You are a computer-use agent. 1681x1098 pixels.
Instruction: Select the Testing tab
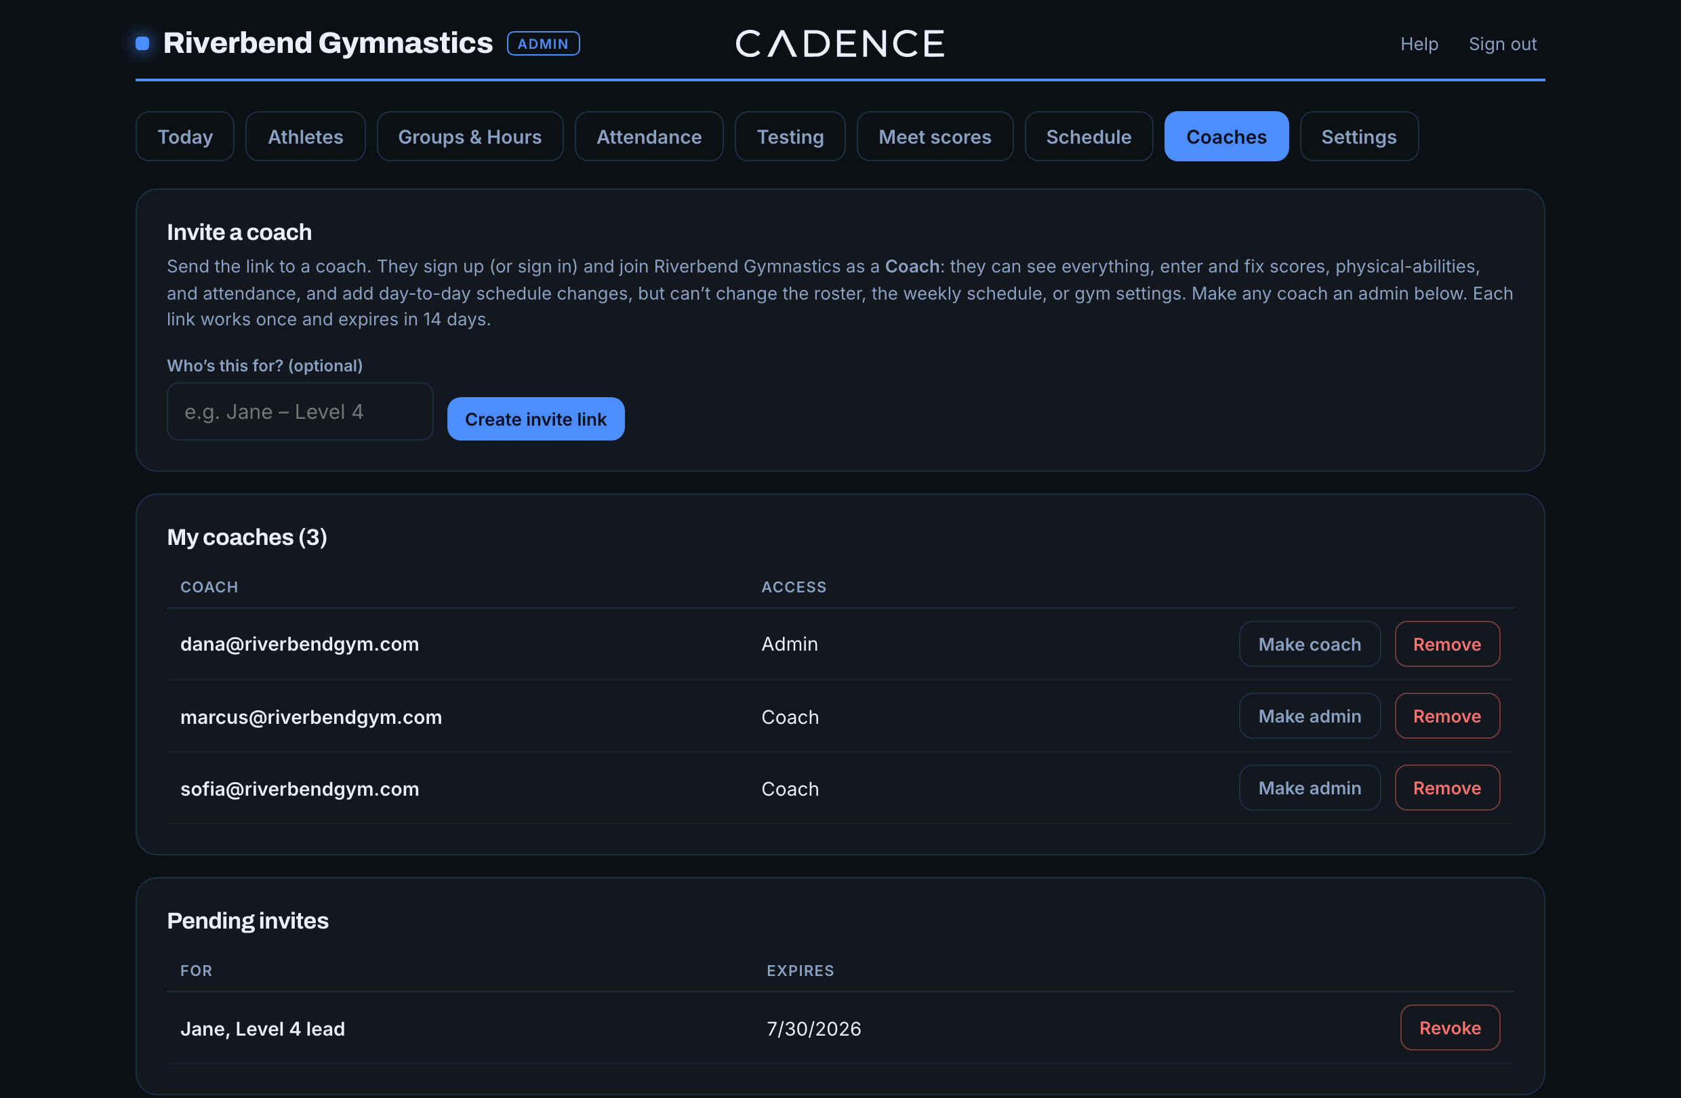point(790,136)
